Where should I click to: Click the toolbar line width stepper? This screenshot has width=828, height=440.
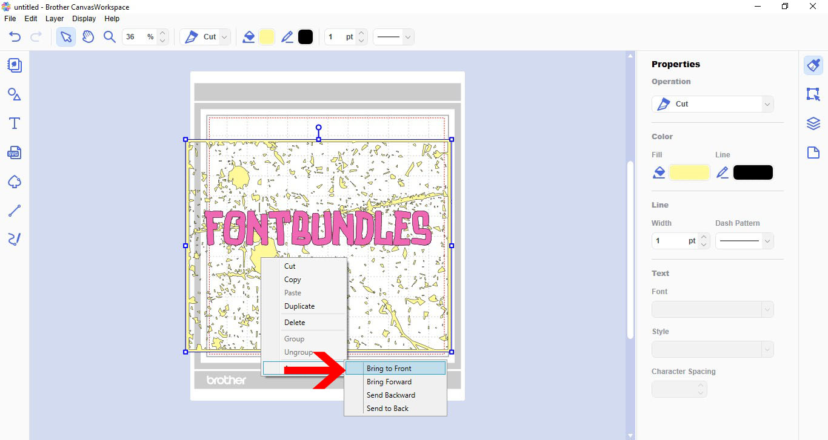(361, 37)
